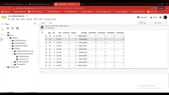Expand the Colab Notebooks folder
This screenshot has height=95, width=169.
10,41
